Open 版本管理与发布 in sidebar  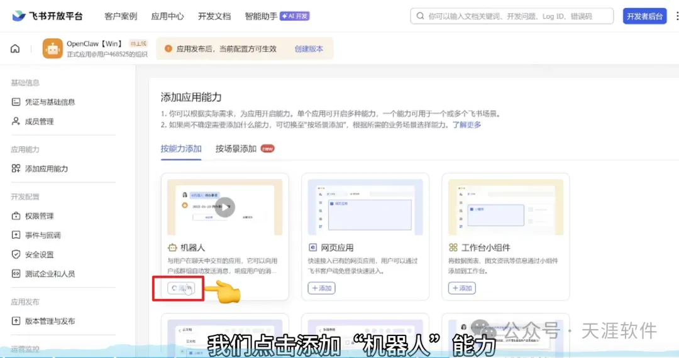50,321
